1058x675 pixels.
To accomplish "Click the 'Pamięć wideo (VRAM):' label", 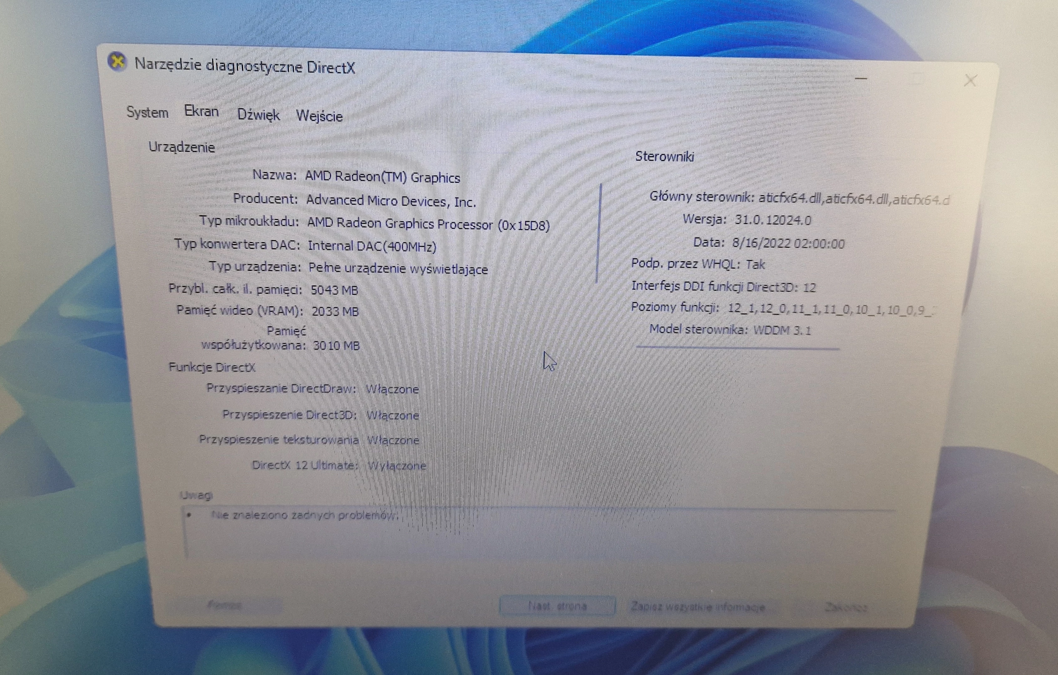I will [x=240, y=310].
